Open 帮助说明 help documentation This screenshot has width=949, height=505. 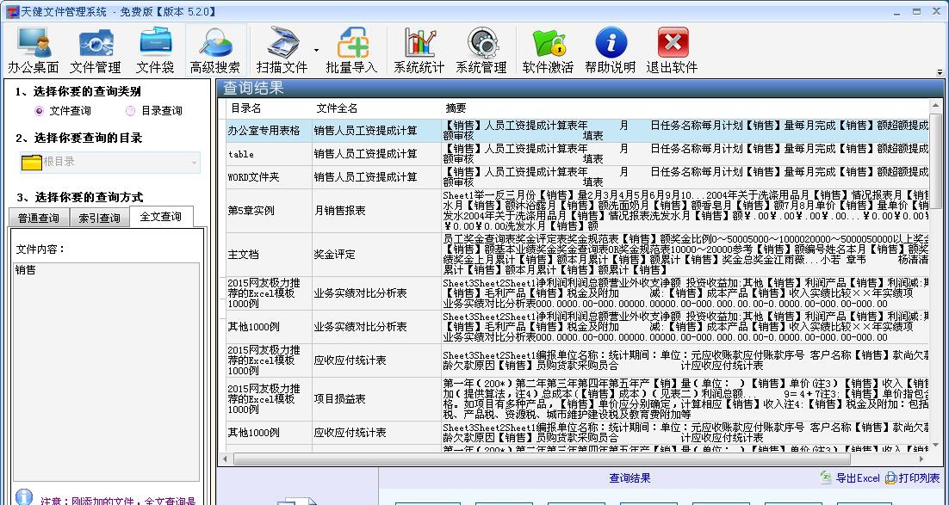tap(611, 47)
